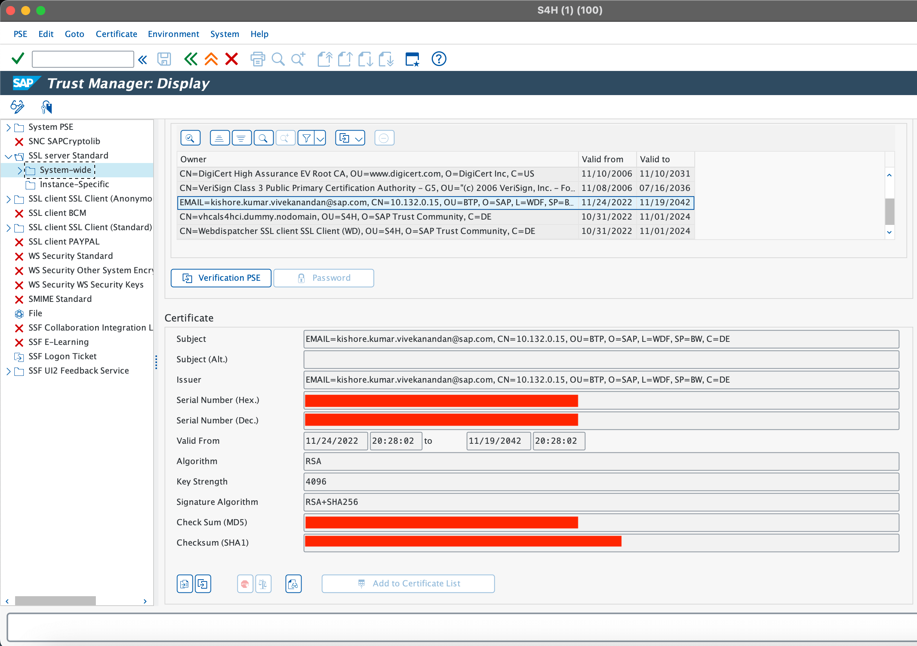The image size is (917, 646).
Task: Click the Display/Change glasses-pencil icon
Action: point(17,107)
